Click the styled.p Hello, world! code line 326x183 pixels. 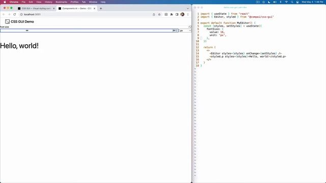coord(248,56)
